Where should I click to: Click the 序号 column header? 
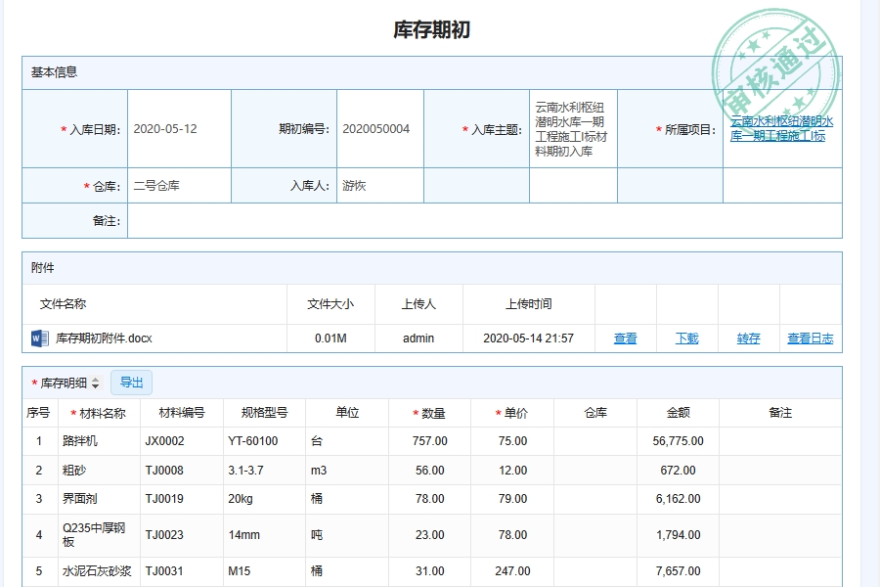[38, 413]
